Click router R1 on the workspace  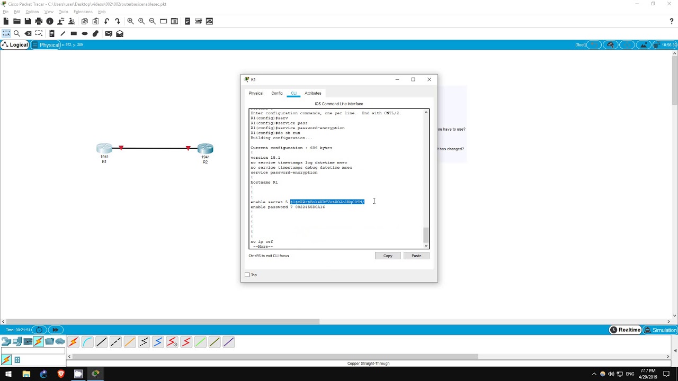tap(104, 149)
